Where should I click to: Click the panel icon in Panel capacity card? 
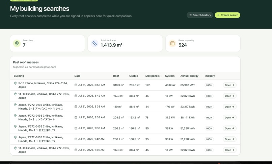[x=172, y=43]
